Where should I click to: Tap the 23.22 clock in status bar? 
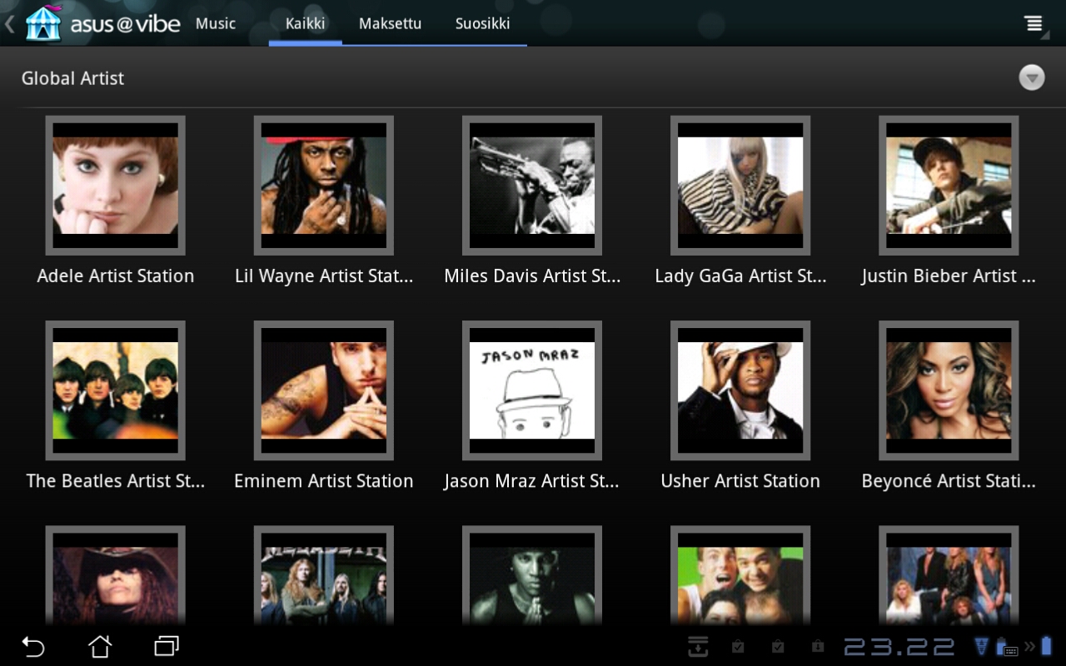pyautogui.click(x=899, y=647)
